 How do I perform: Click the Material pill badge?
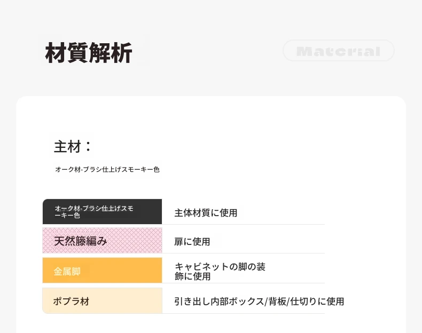tap(339, 51)
